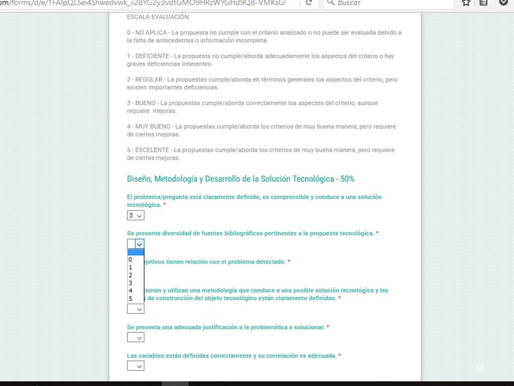Click the '2 - REGULAR' scale description
The width and height of the screenshot is (514, 386).
[x=262, y=84]
